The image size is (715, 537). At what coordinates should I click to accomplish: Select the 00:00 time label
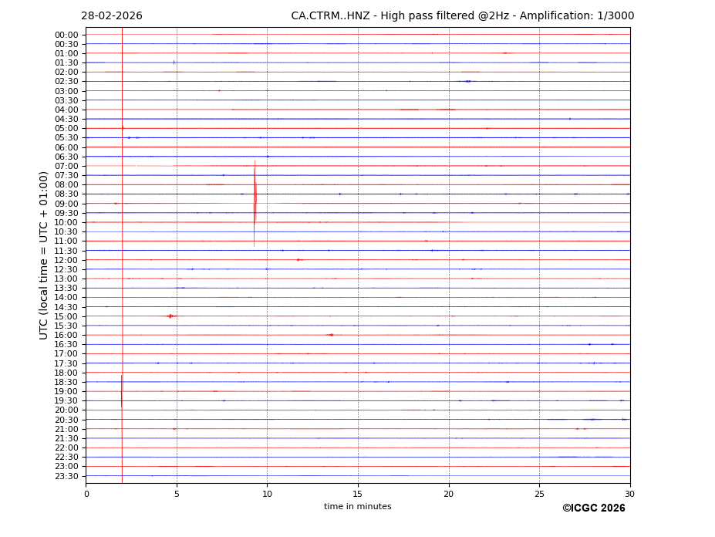66,35
